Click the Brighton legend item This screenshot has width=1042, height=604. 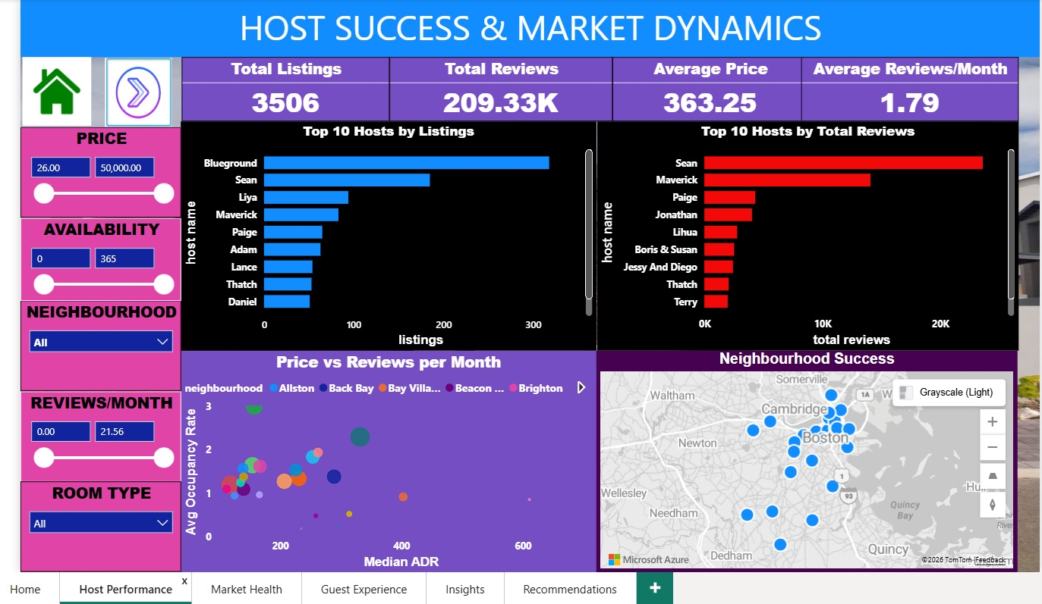tap(536, 388)
